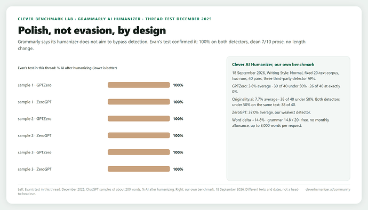Image resolution: width=368 pixels, height=210 pixels.
Task: Click the 100% value beside sample 2 ZeroGPT
Action: [x=178, y=135]
